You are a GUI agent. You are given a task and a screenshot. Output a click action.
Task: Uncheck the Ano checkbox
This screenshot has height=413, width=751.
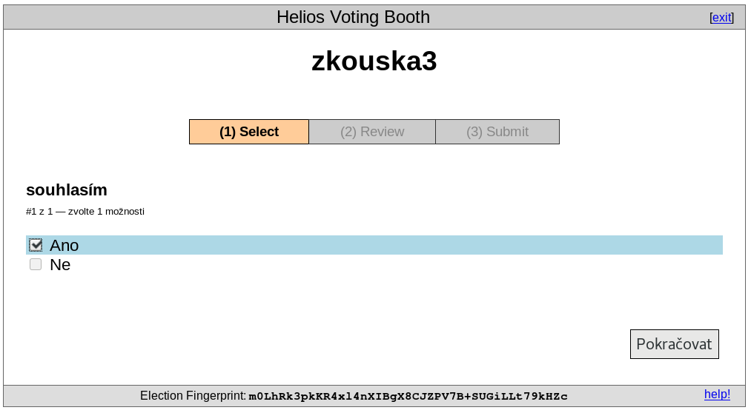(36, 245)
